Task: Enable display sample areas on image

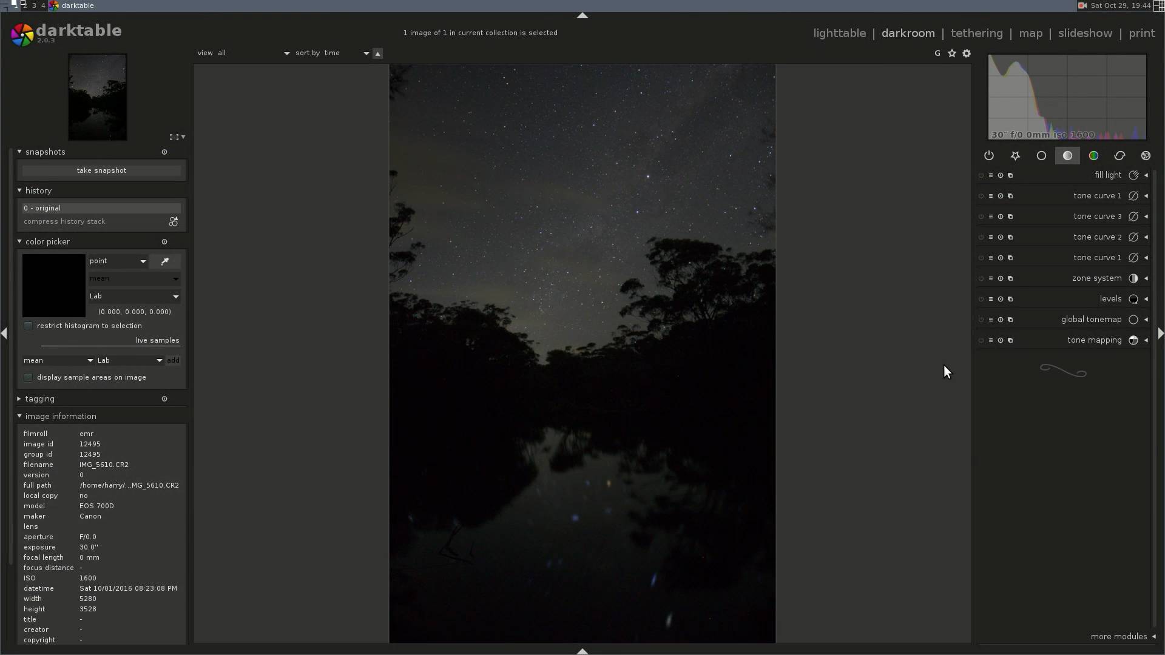Action: [x=29, y=378]
